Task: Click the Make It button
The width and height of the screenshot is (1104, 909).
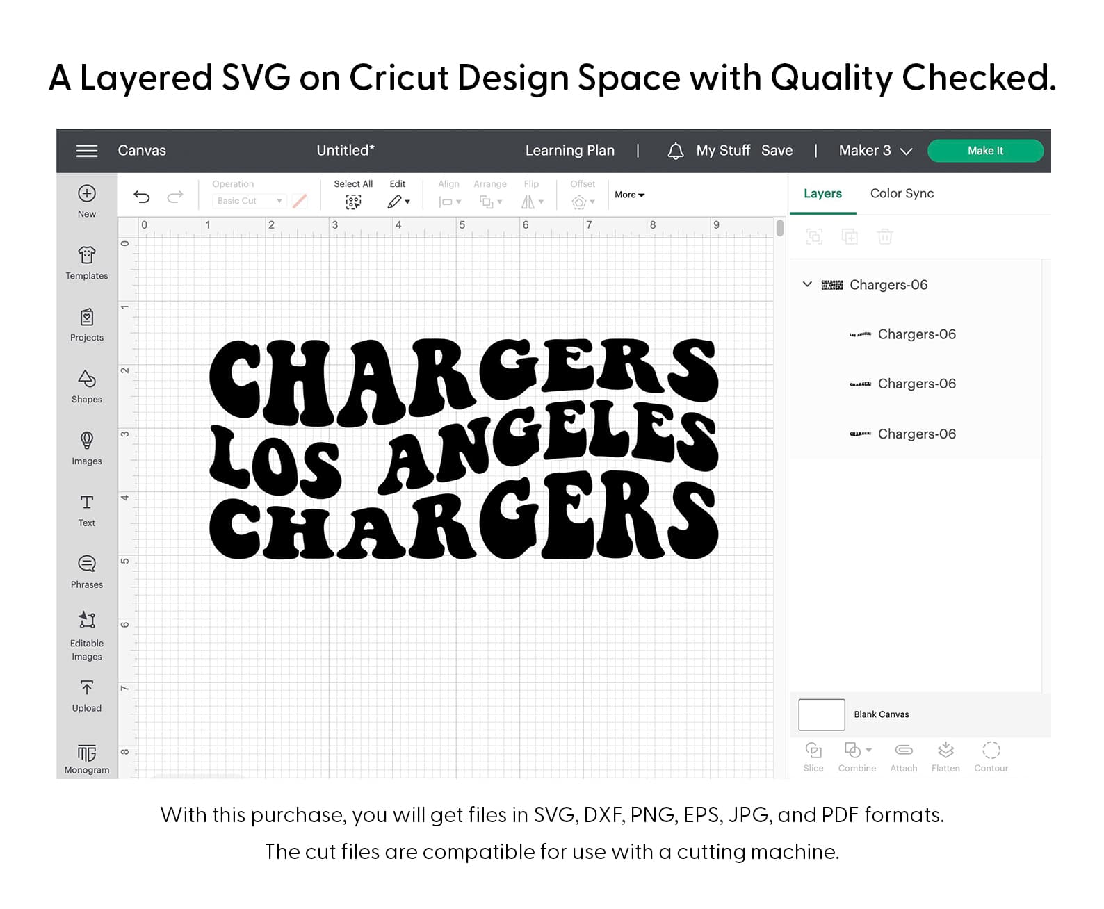Action: (985, 151)
